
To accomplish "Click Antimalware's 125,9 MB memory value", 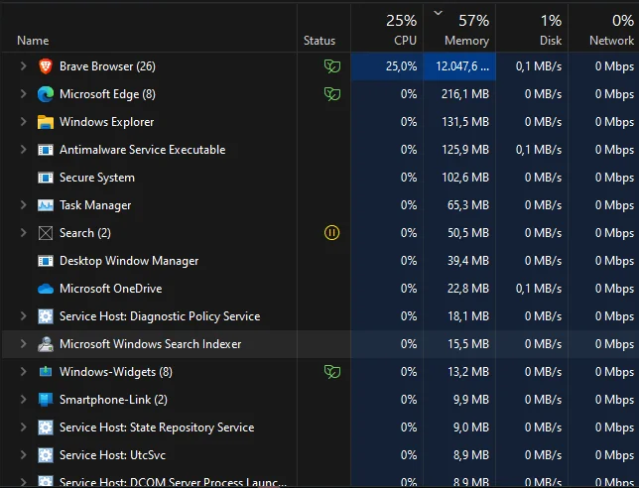I will [465, 150].
